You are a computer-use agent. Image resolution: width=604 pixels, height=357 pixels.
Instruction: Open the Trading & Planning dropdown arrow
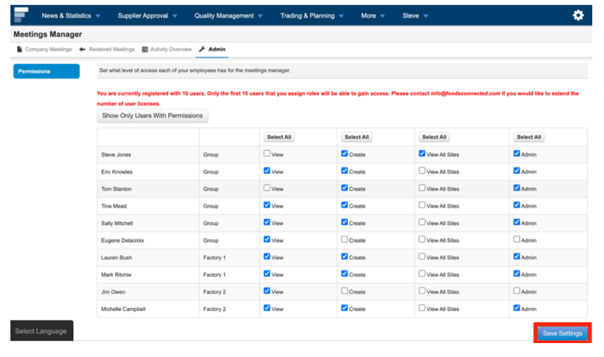pos(341,16)
